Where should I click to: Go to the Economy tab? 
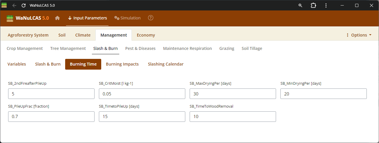[146, 35]
